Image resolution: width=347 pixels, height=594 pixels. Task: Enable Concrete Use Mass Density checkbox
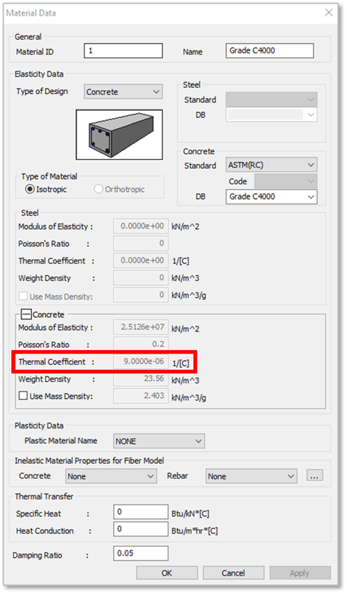[23, 396]
